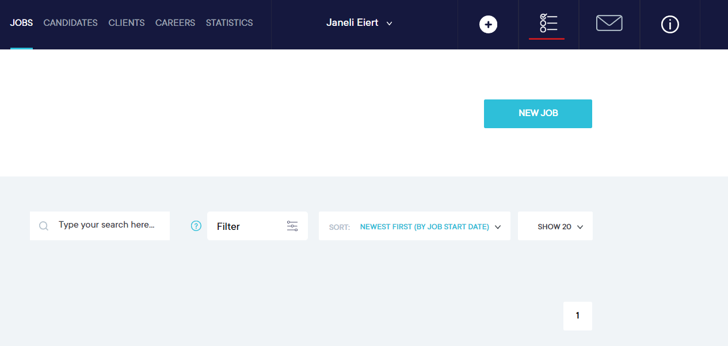Screen dimensions: 728x346
Task: Expand the chevron beside Janeli Eiert
Action: [390, 24]
